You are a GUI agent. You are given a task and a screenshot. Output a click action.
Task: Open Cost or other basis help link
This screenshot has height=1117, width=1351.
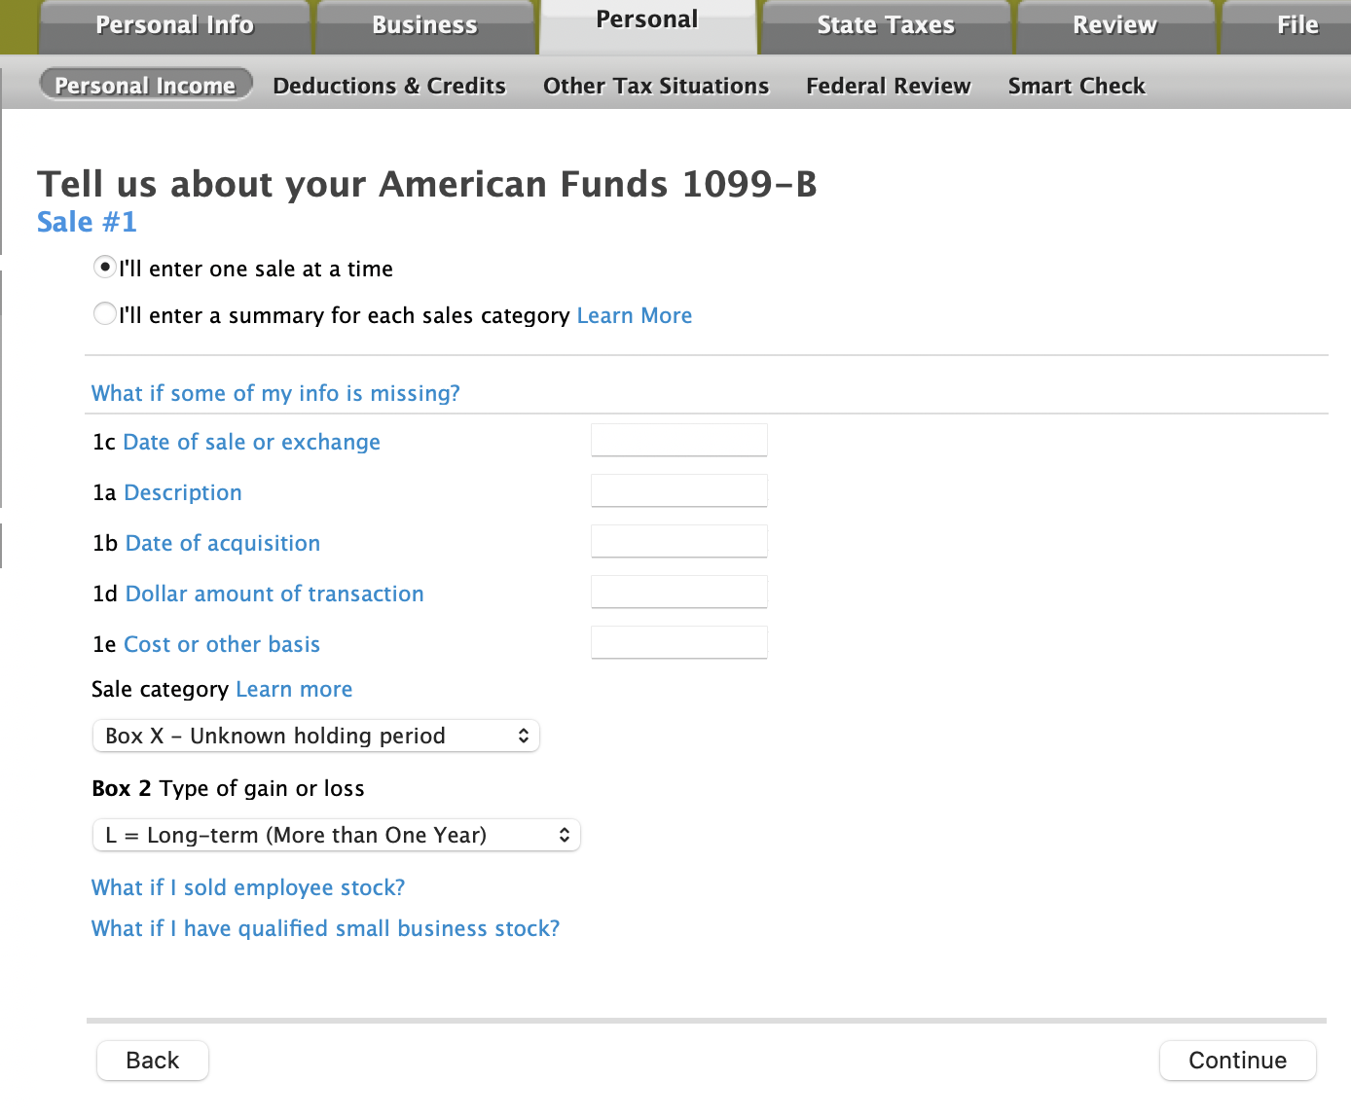(x=222, y=644)
